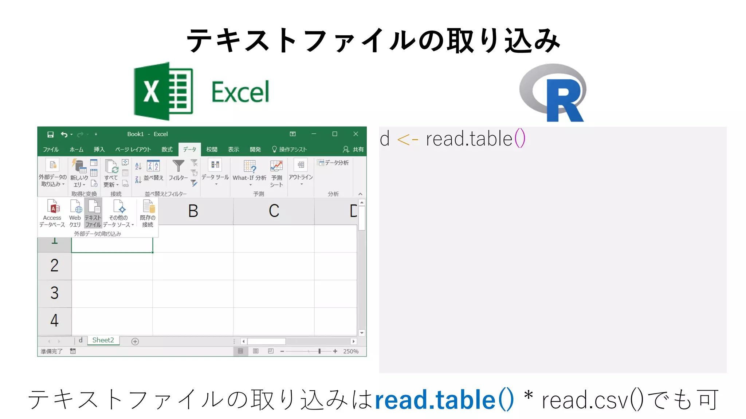Switch to Page Layout view
Image resolution: width=746 pixels, height=419 pixels.
pyautogui.click(x=256, y=351)
